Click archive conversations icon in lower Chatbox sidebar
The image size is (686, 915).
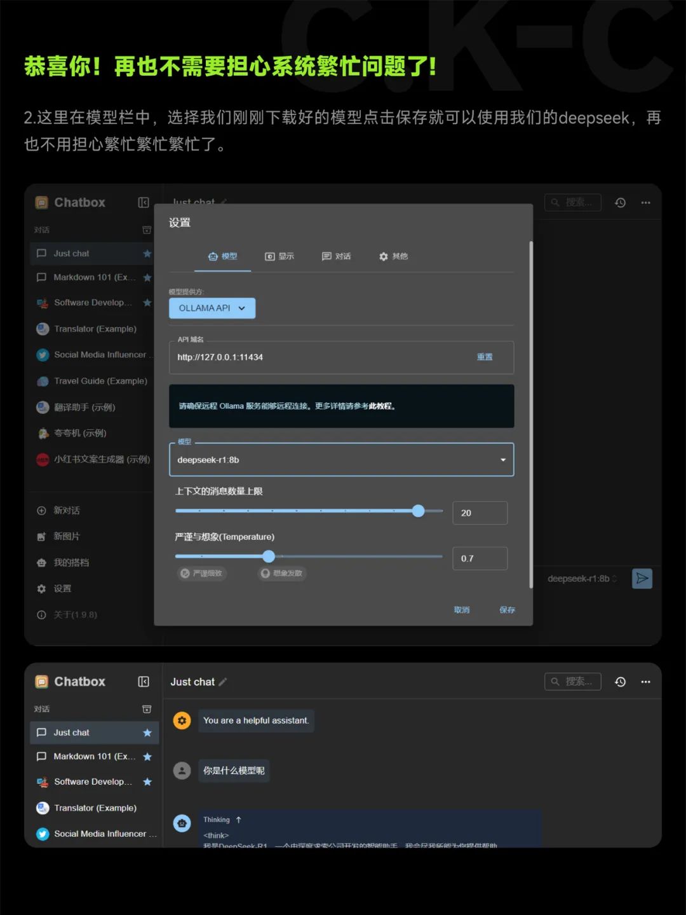pos(147,709)
